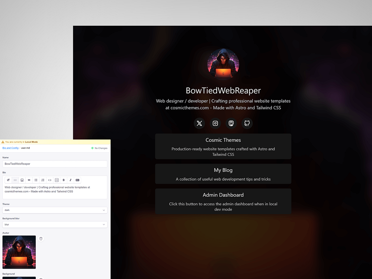Click the green No Changes status indicator
This screenshot has height=279, width=372.
coord(93,148)
